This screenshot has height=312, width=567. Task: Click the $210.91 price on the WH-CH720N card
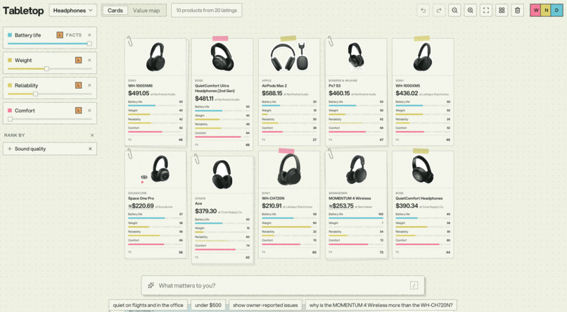click(x=272, y=206)
